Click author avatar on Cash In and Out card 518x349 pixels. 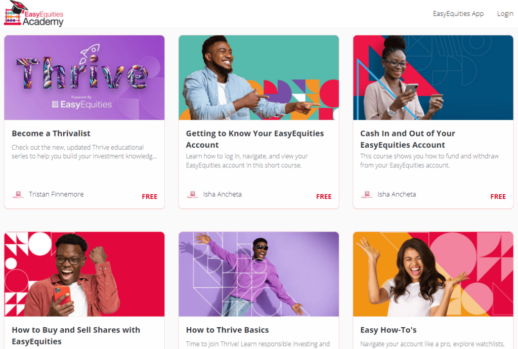tap(367, 194)
